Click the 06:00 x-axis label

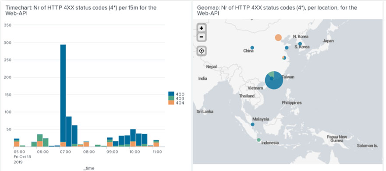pos(42,152)
